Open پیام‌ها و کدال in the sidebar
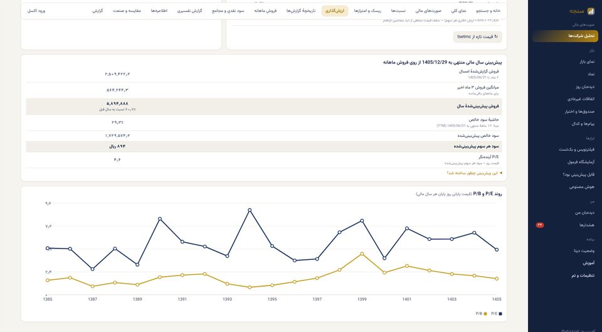 (x=565, y=124)
